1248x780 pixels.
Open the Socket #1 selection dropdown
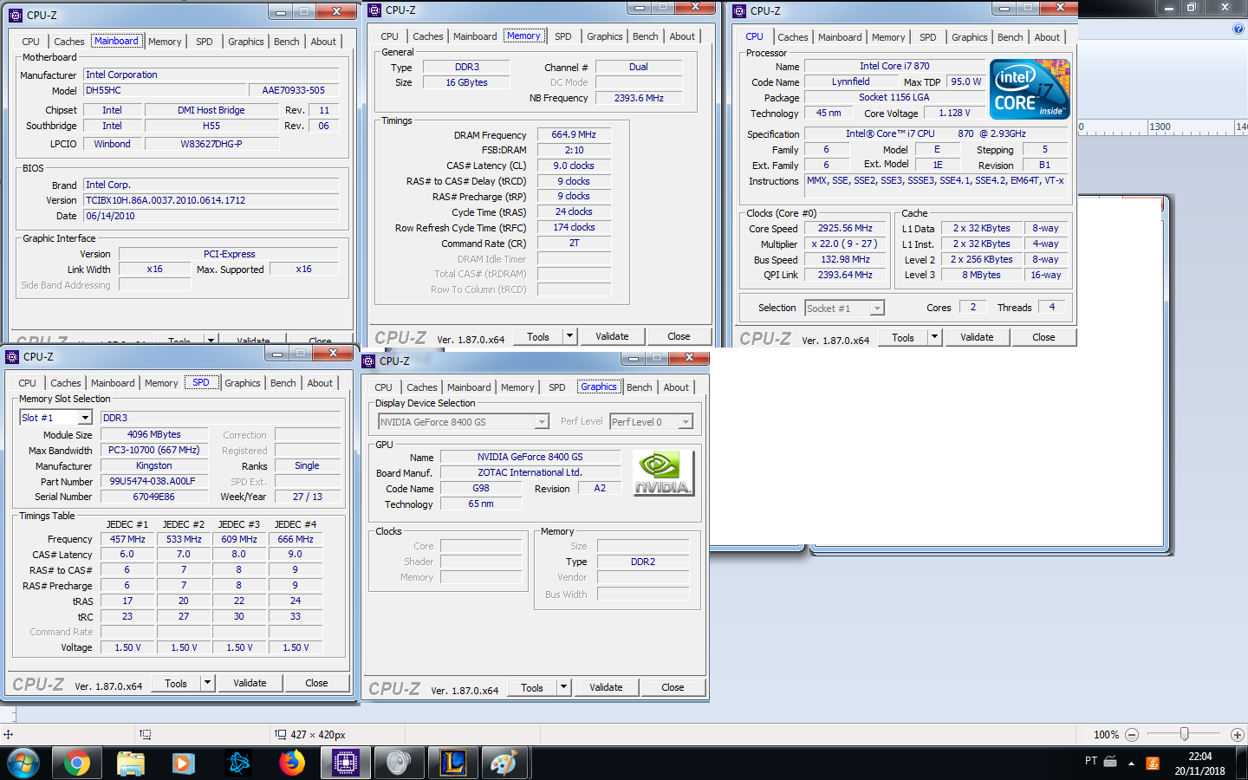[877, 309]
